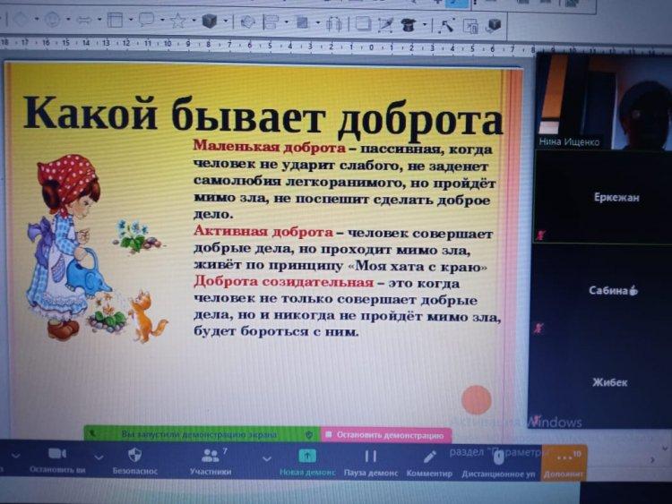
Task: Open the orange Дополнит more menu
Action: 564,463
